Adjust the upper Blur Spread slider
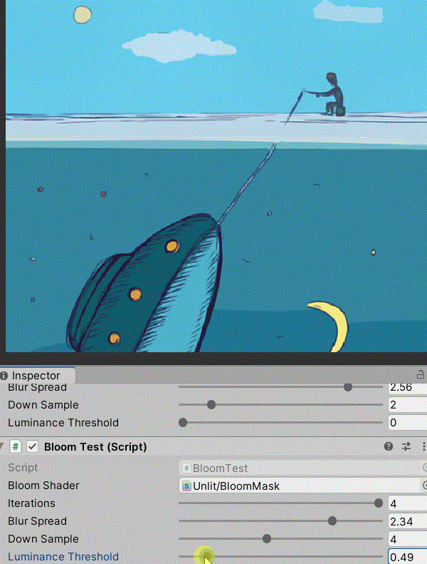Screen dimensions: 427x564 coord(280,387)
